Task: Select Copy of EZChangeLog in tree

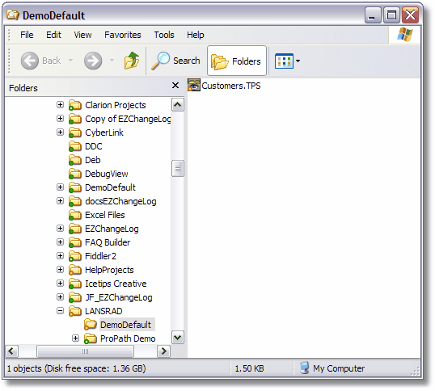Action: [x=128, y=119]
